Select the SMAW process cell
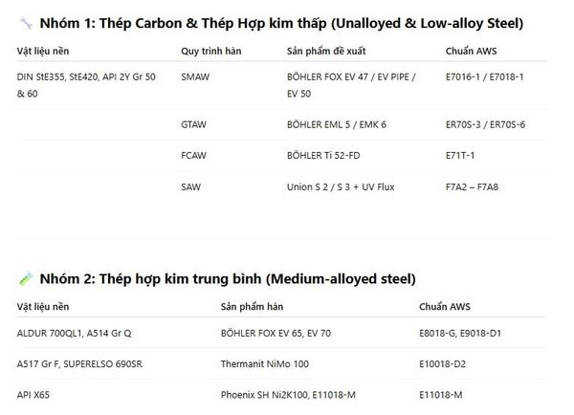This screenshot has height=415, width=574. pyautogui.click(x=195, y=76)
